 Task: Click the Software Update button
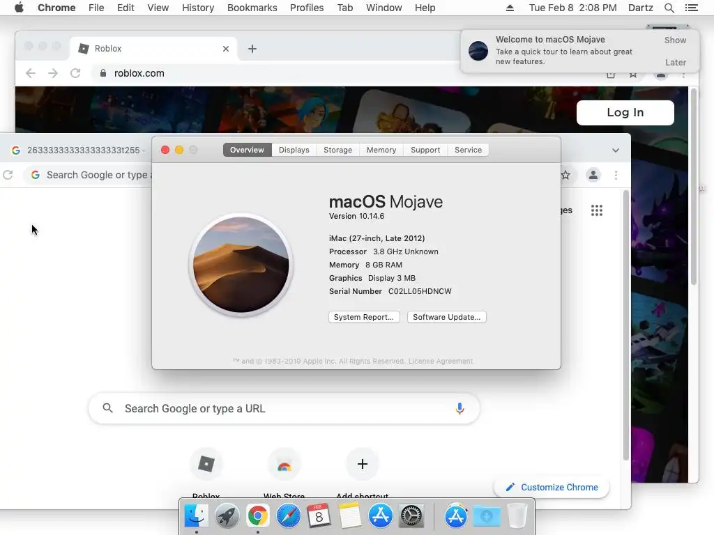(x=446, y=317)
